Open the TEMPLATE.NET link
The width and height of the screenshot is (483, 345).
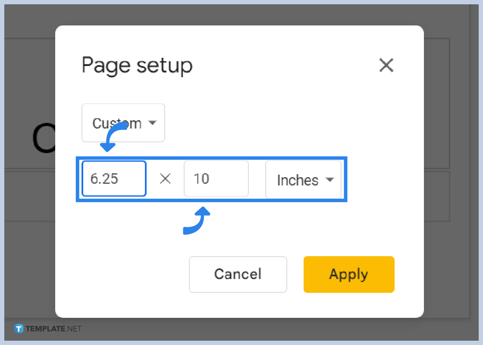coord(47,329)
